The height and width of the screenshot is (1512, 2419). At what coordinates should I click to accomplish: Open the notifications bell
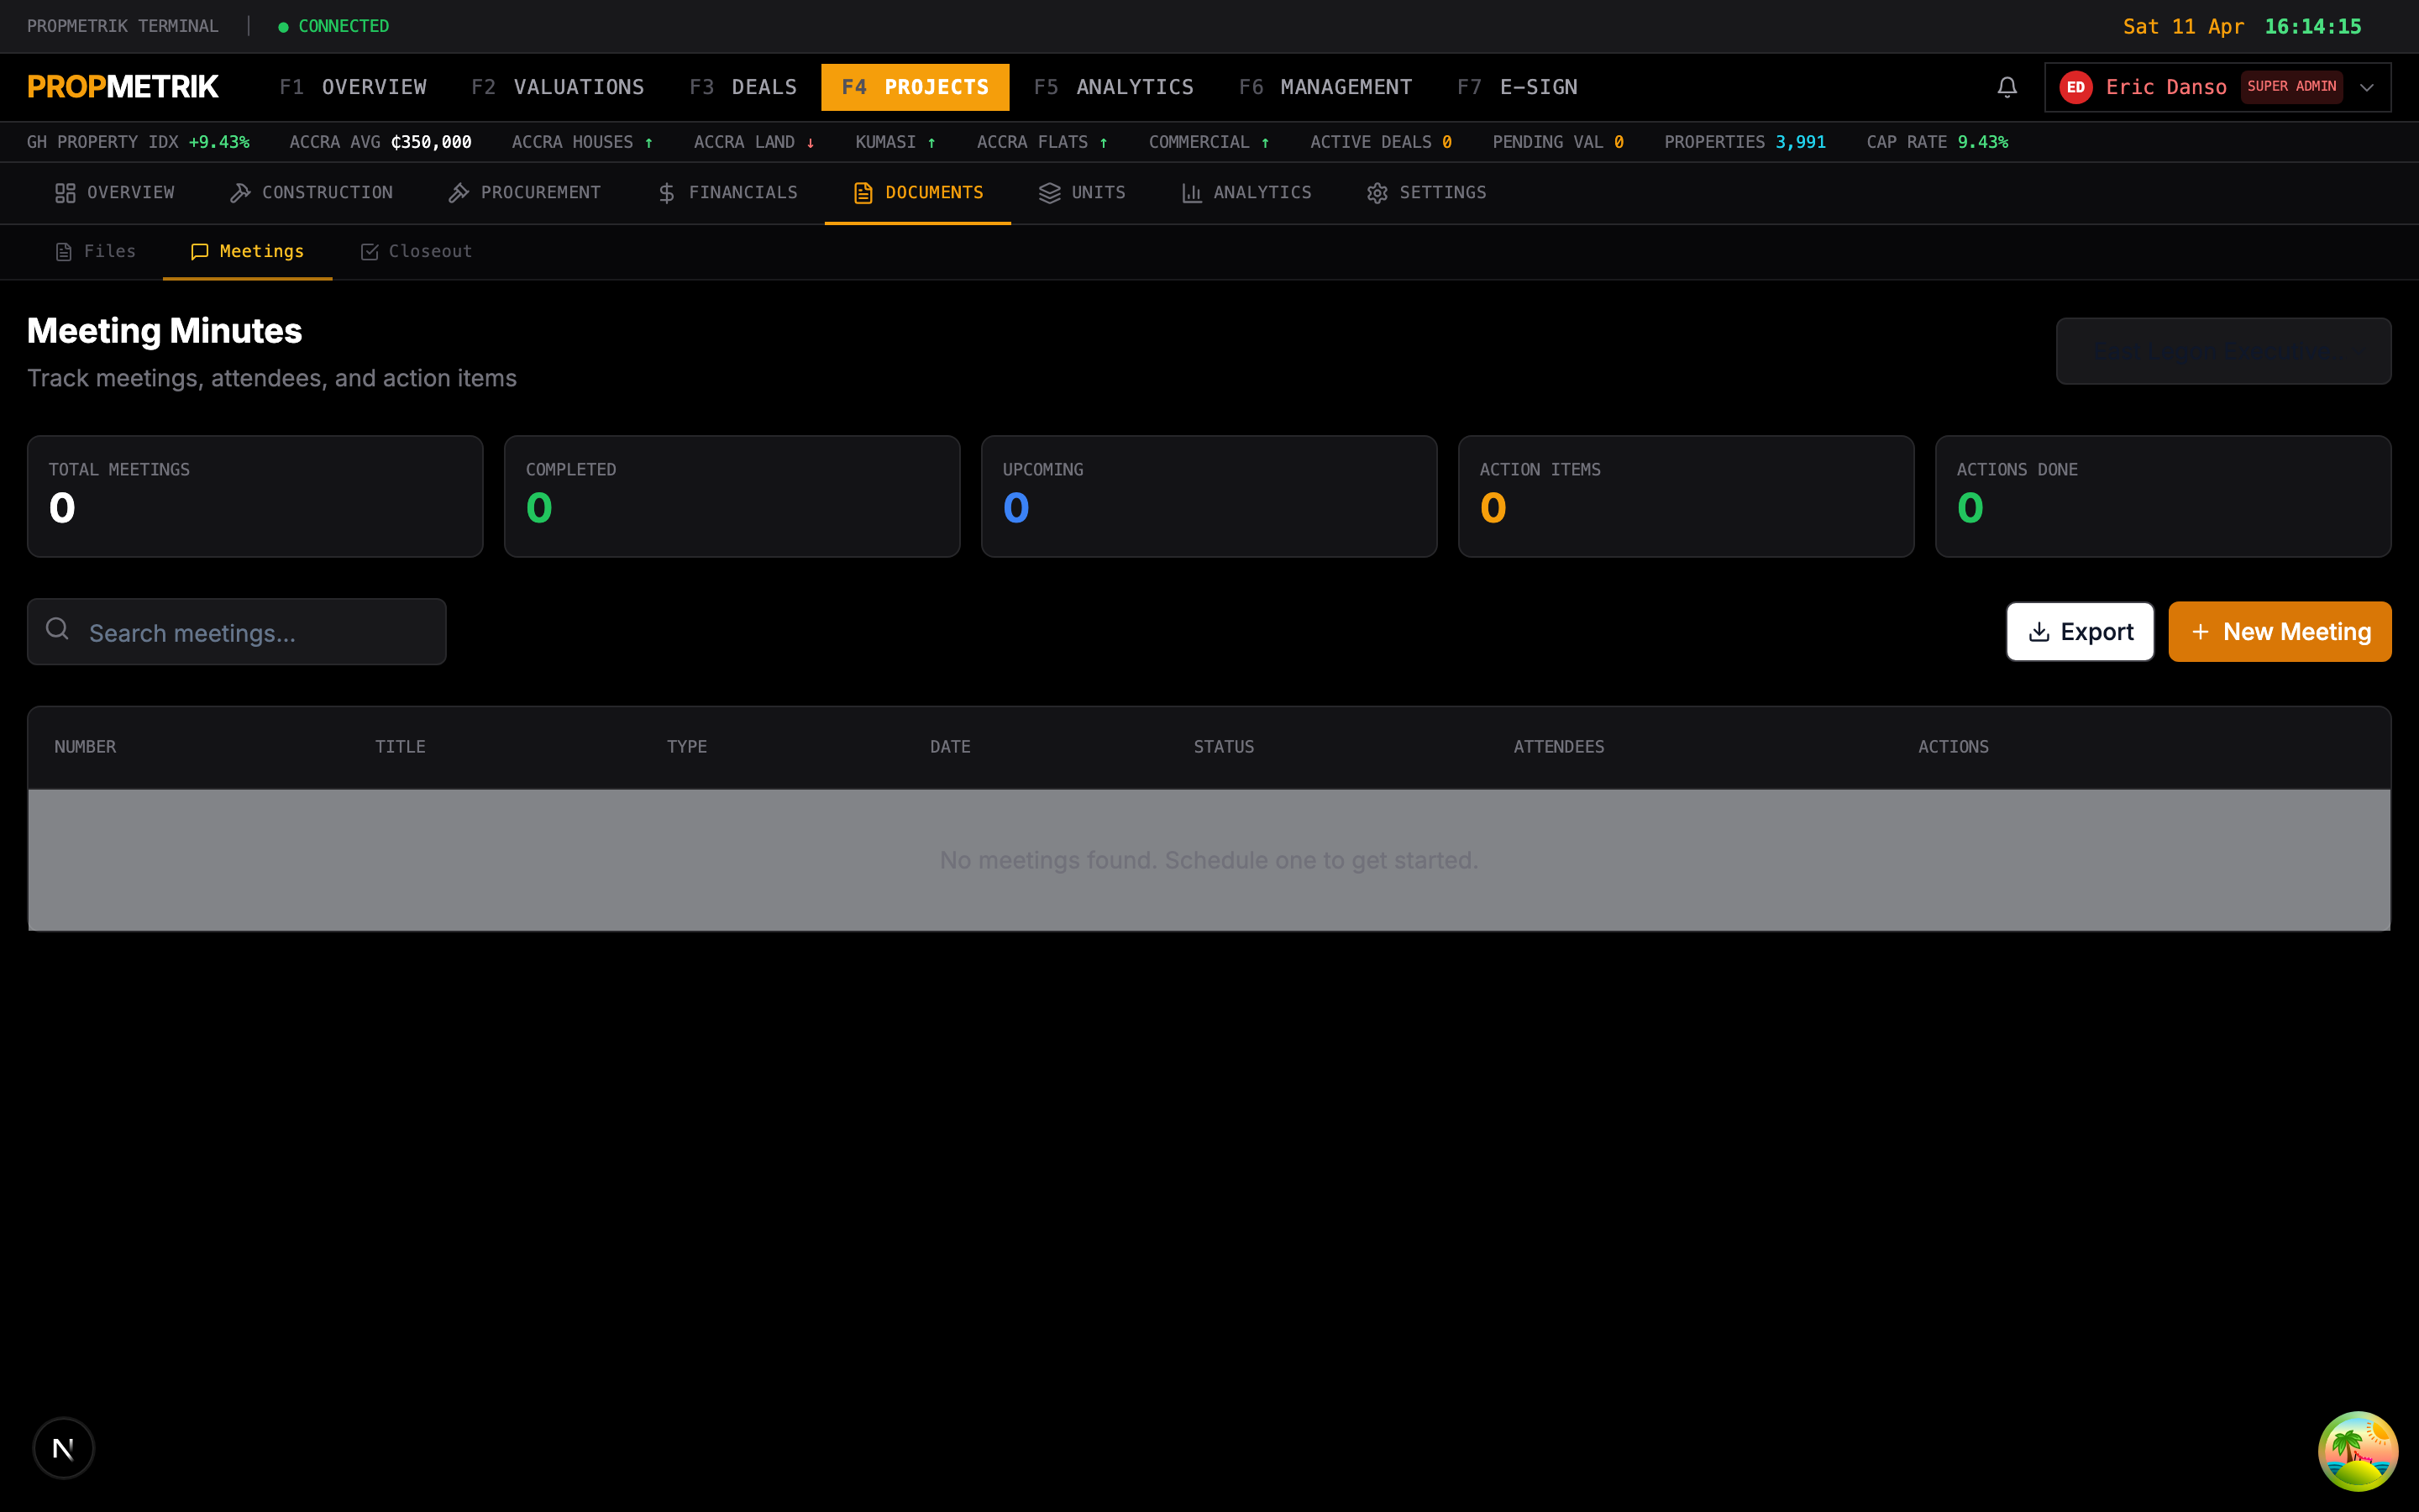pos(2006,87)
